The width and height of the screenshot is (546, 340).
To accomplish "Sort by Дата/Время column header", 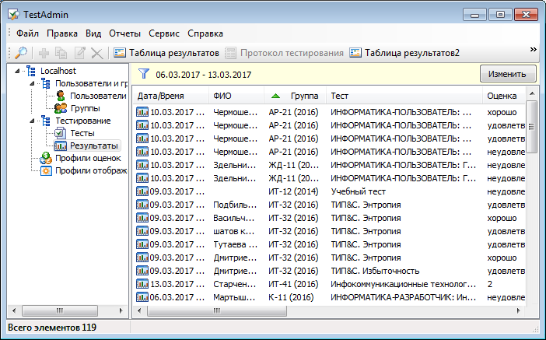I will [x=171, y=96].
